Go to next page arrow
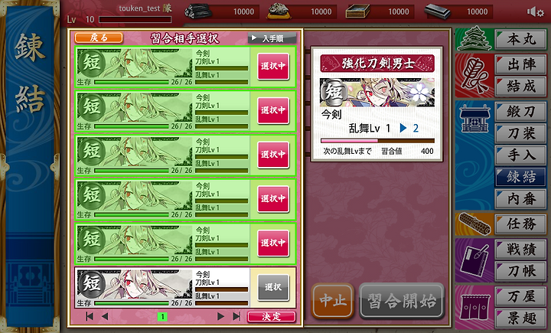Screen dimensions: 551x333 220,316
